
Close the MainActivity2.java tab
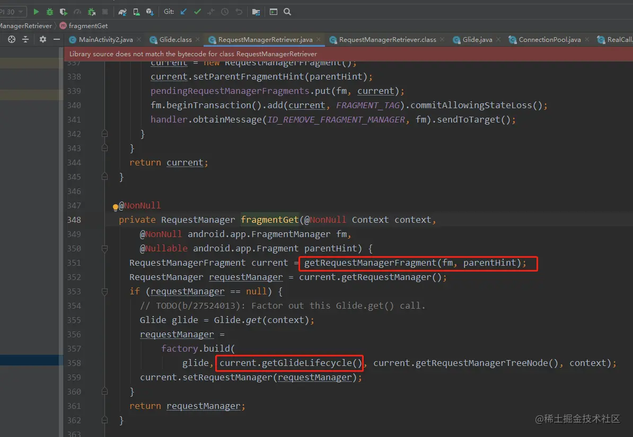(139, 39)
